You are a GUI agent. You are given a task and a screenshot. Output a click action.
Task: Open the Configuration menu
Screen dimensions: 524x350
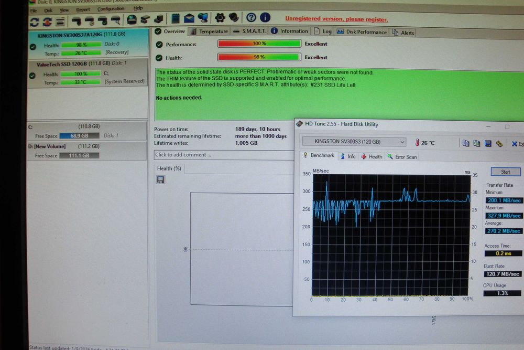pos(111,9)
